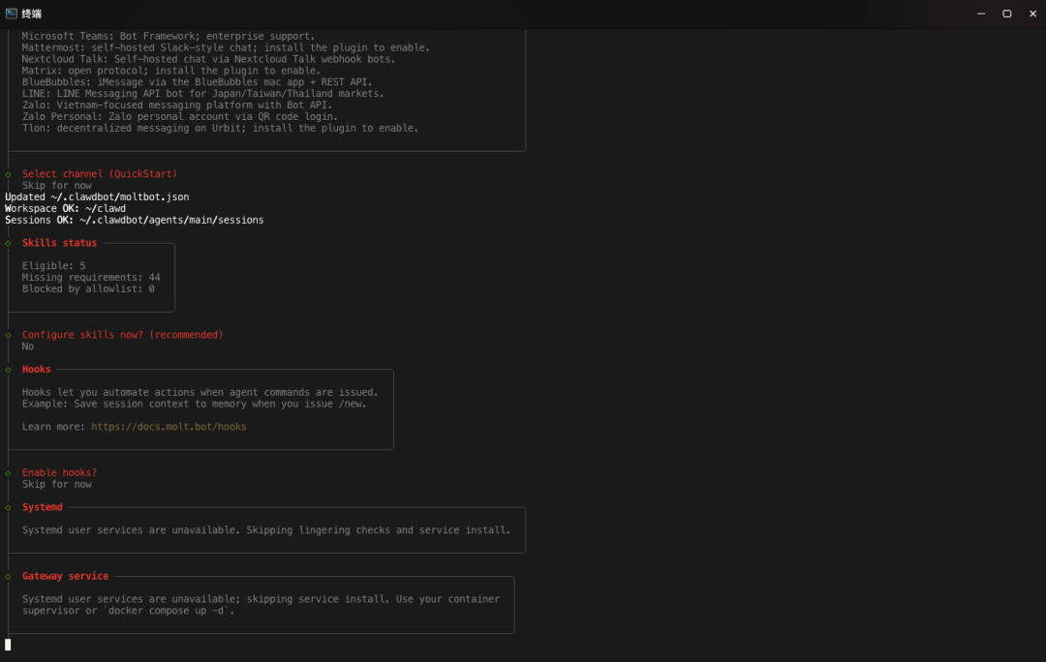
Task: Click the diamond marker beside Skills status
Action: tap(9, 243)
